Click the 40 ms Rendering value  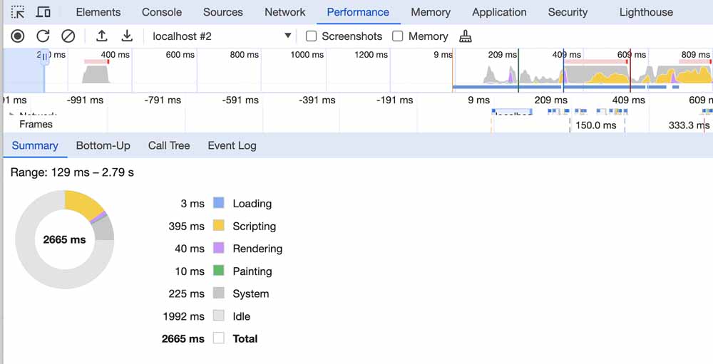coord(190,249)
